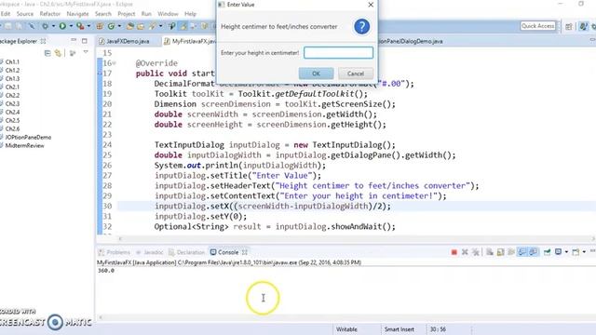The height and width of the screenshot is (335, 596).
Task: Click the editor horizontal scrollbar
Action: coord(357,238)
